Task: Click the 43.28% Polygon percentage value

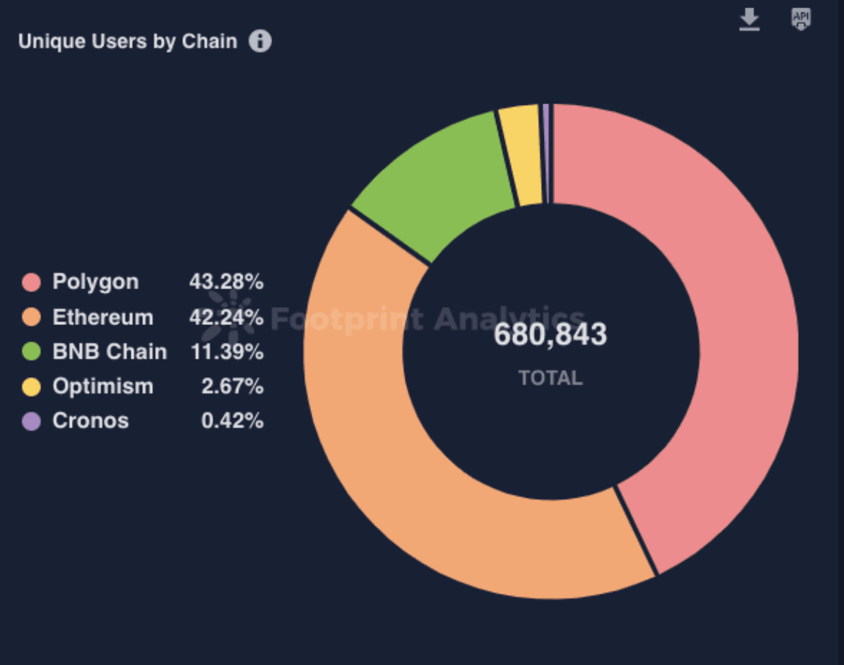Action: 226,282
